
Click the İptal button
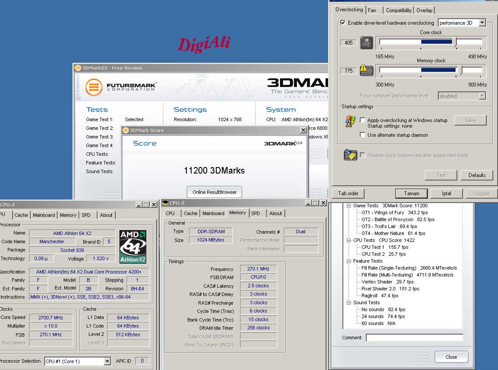tap(446, 193)
